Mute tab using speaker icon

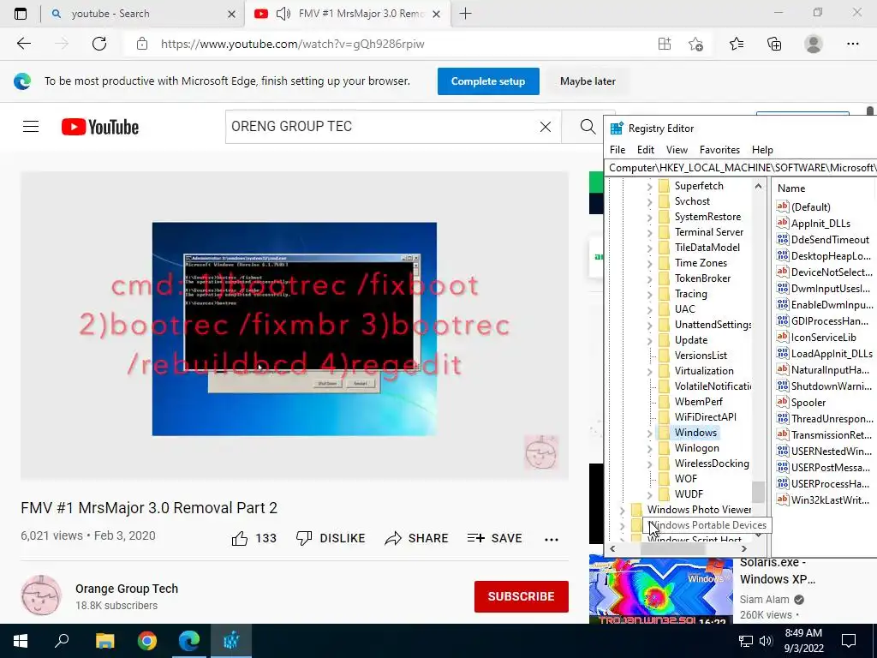283,14
